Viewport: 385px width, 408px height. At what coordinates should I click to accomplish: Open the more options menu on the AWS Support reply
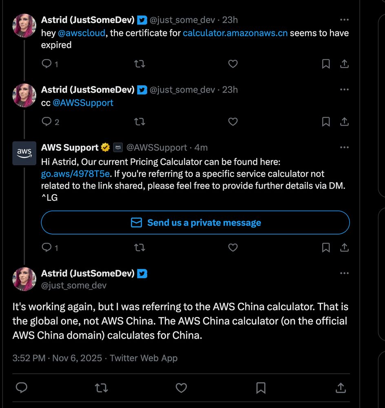tap(344, 147)
